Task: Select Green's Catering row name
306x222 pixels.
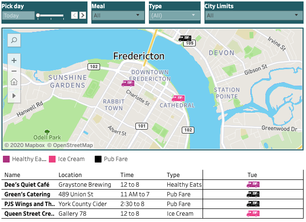Action: [27, 194]
